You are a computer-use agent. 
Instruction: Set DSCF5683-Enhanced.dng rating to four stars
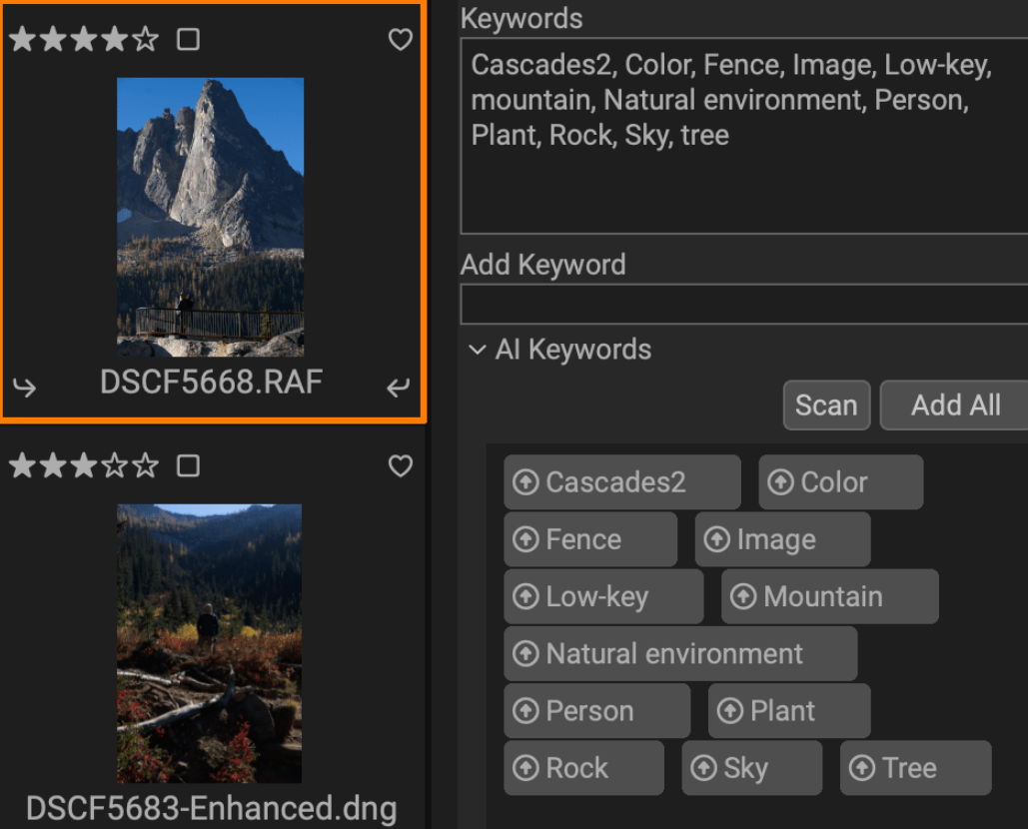115,466
